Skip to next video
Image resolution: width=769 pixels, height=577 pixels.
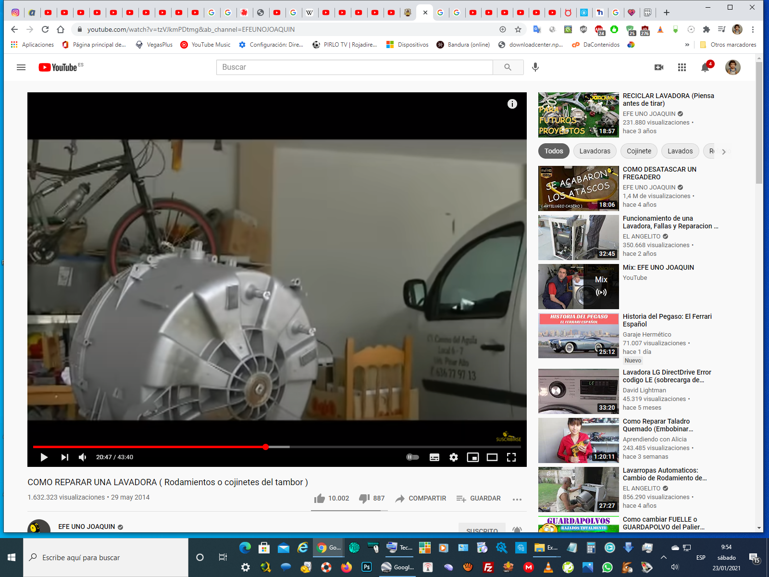(64, 457)
